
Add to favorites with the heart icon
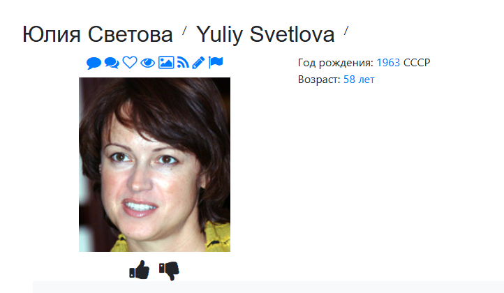[130, 62]
